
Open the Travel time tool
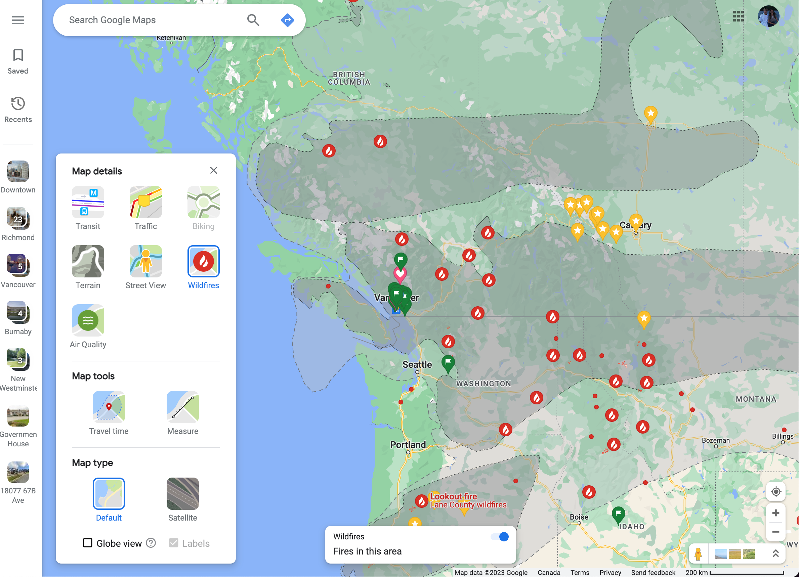tap(109, 413)
